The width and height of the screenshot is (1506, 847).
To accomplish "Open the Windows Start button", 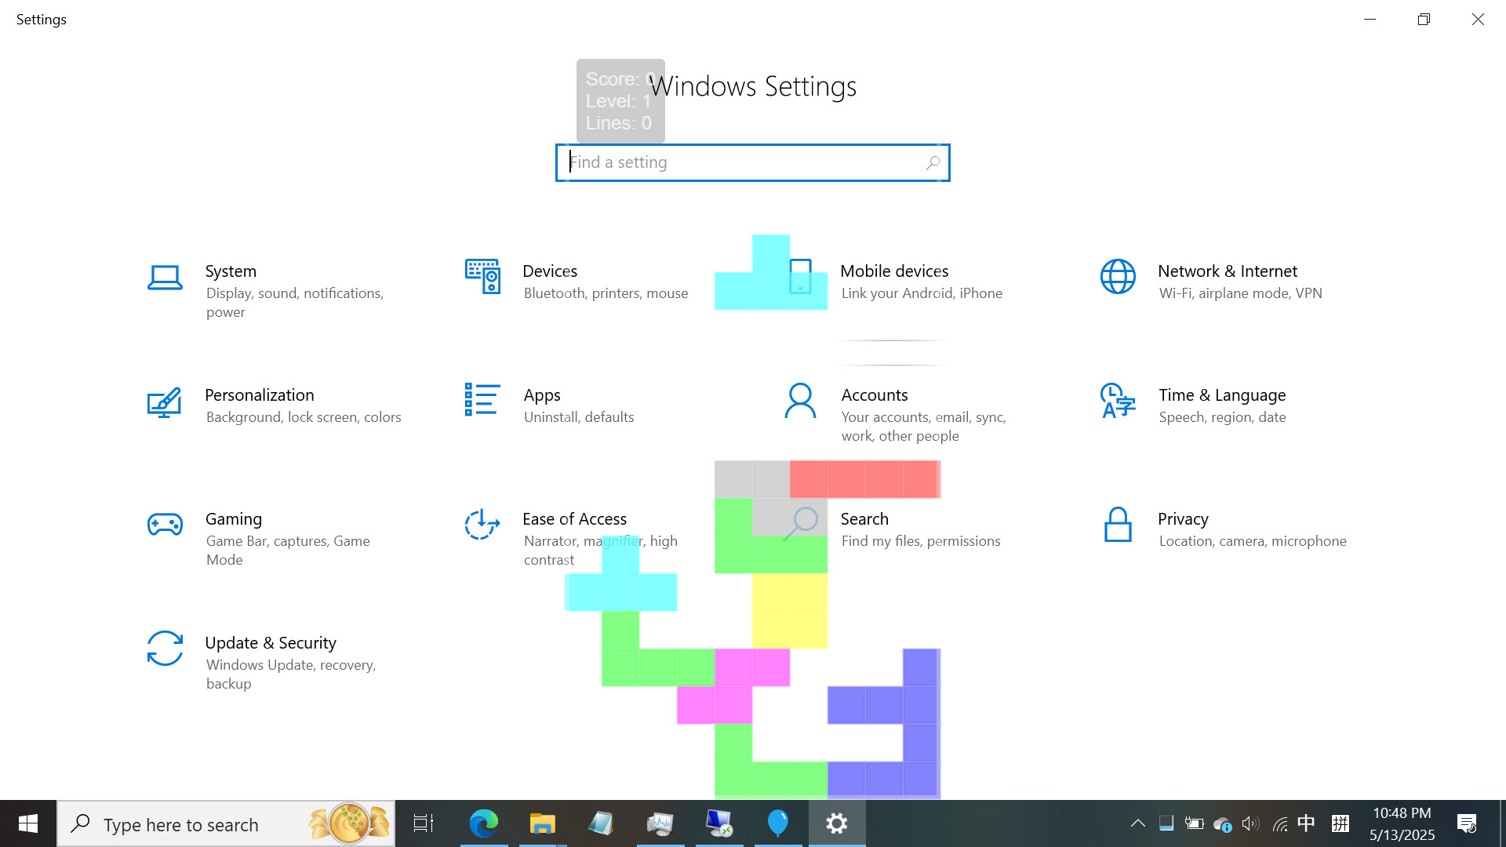I will 28,823.
